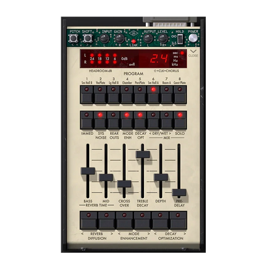Toggle the REAR OUTS button
Viewport: 271px width, 271px height.
[113, 120]
